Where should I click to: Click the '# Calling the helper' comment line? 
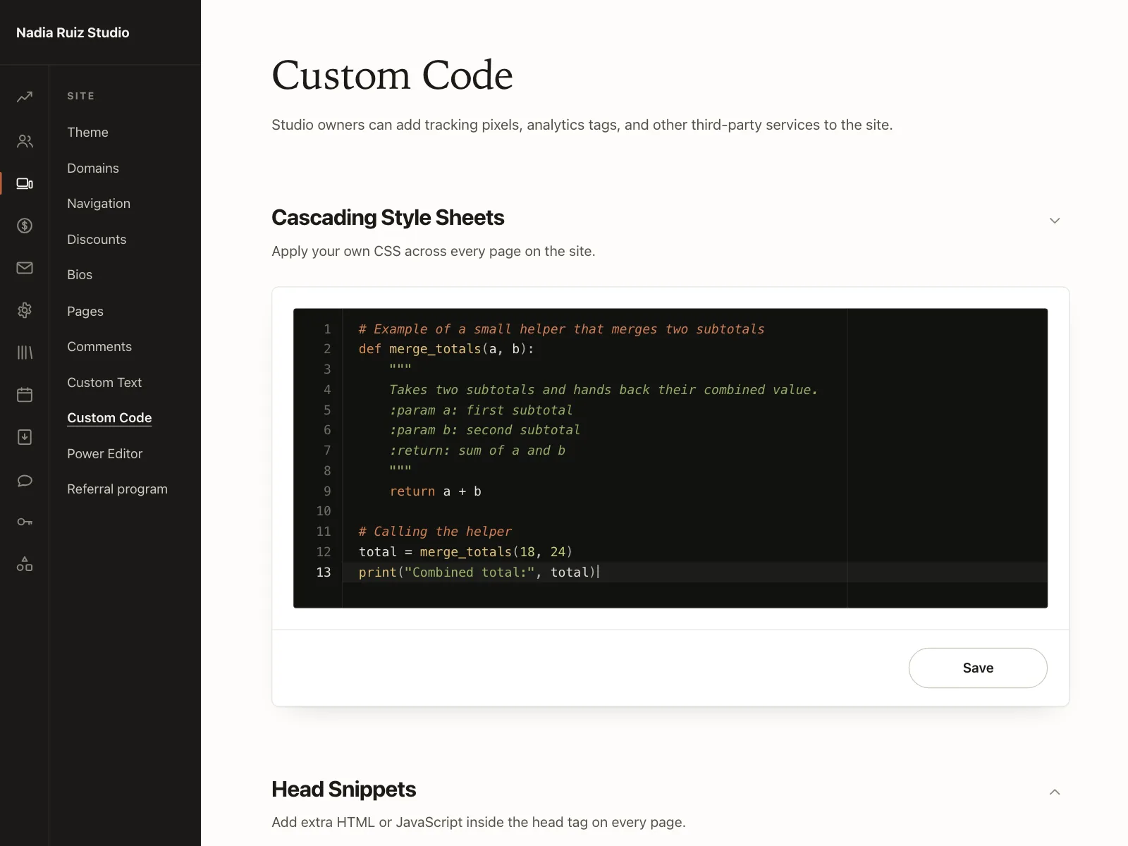pos(435,532)
